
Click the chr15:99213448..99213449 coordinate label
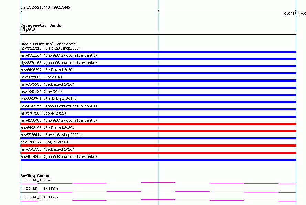coord(45,7)
